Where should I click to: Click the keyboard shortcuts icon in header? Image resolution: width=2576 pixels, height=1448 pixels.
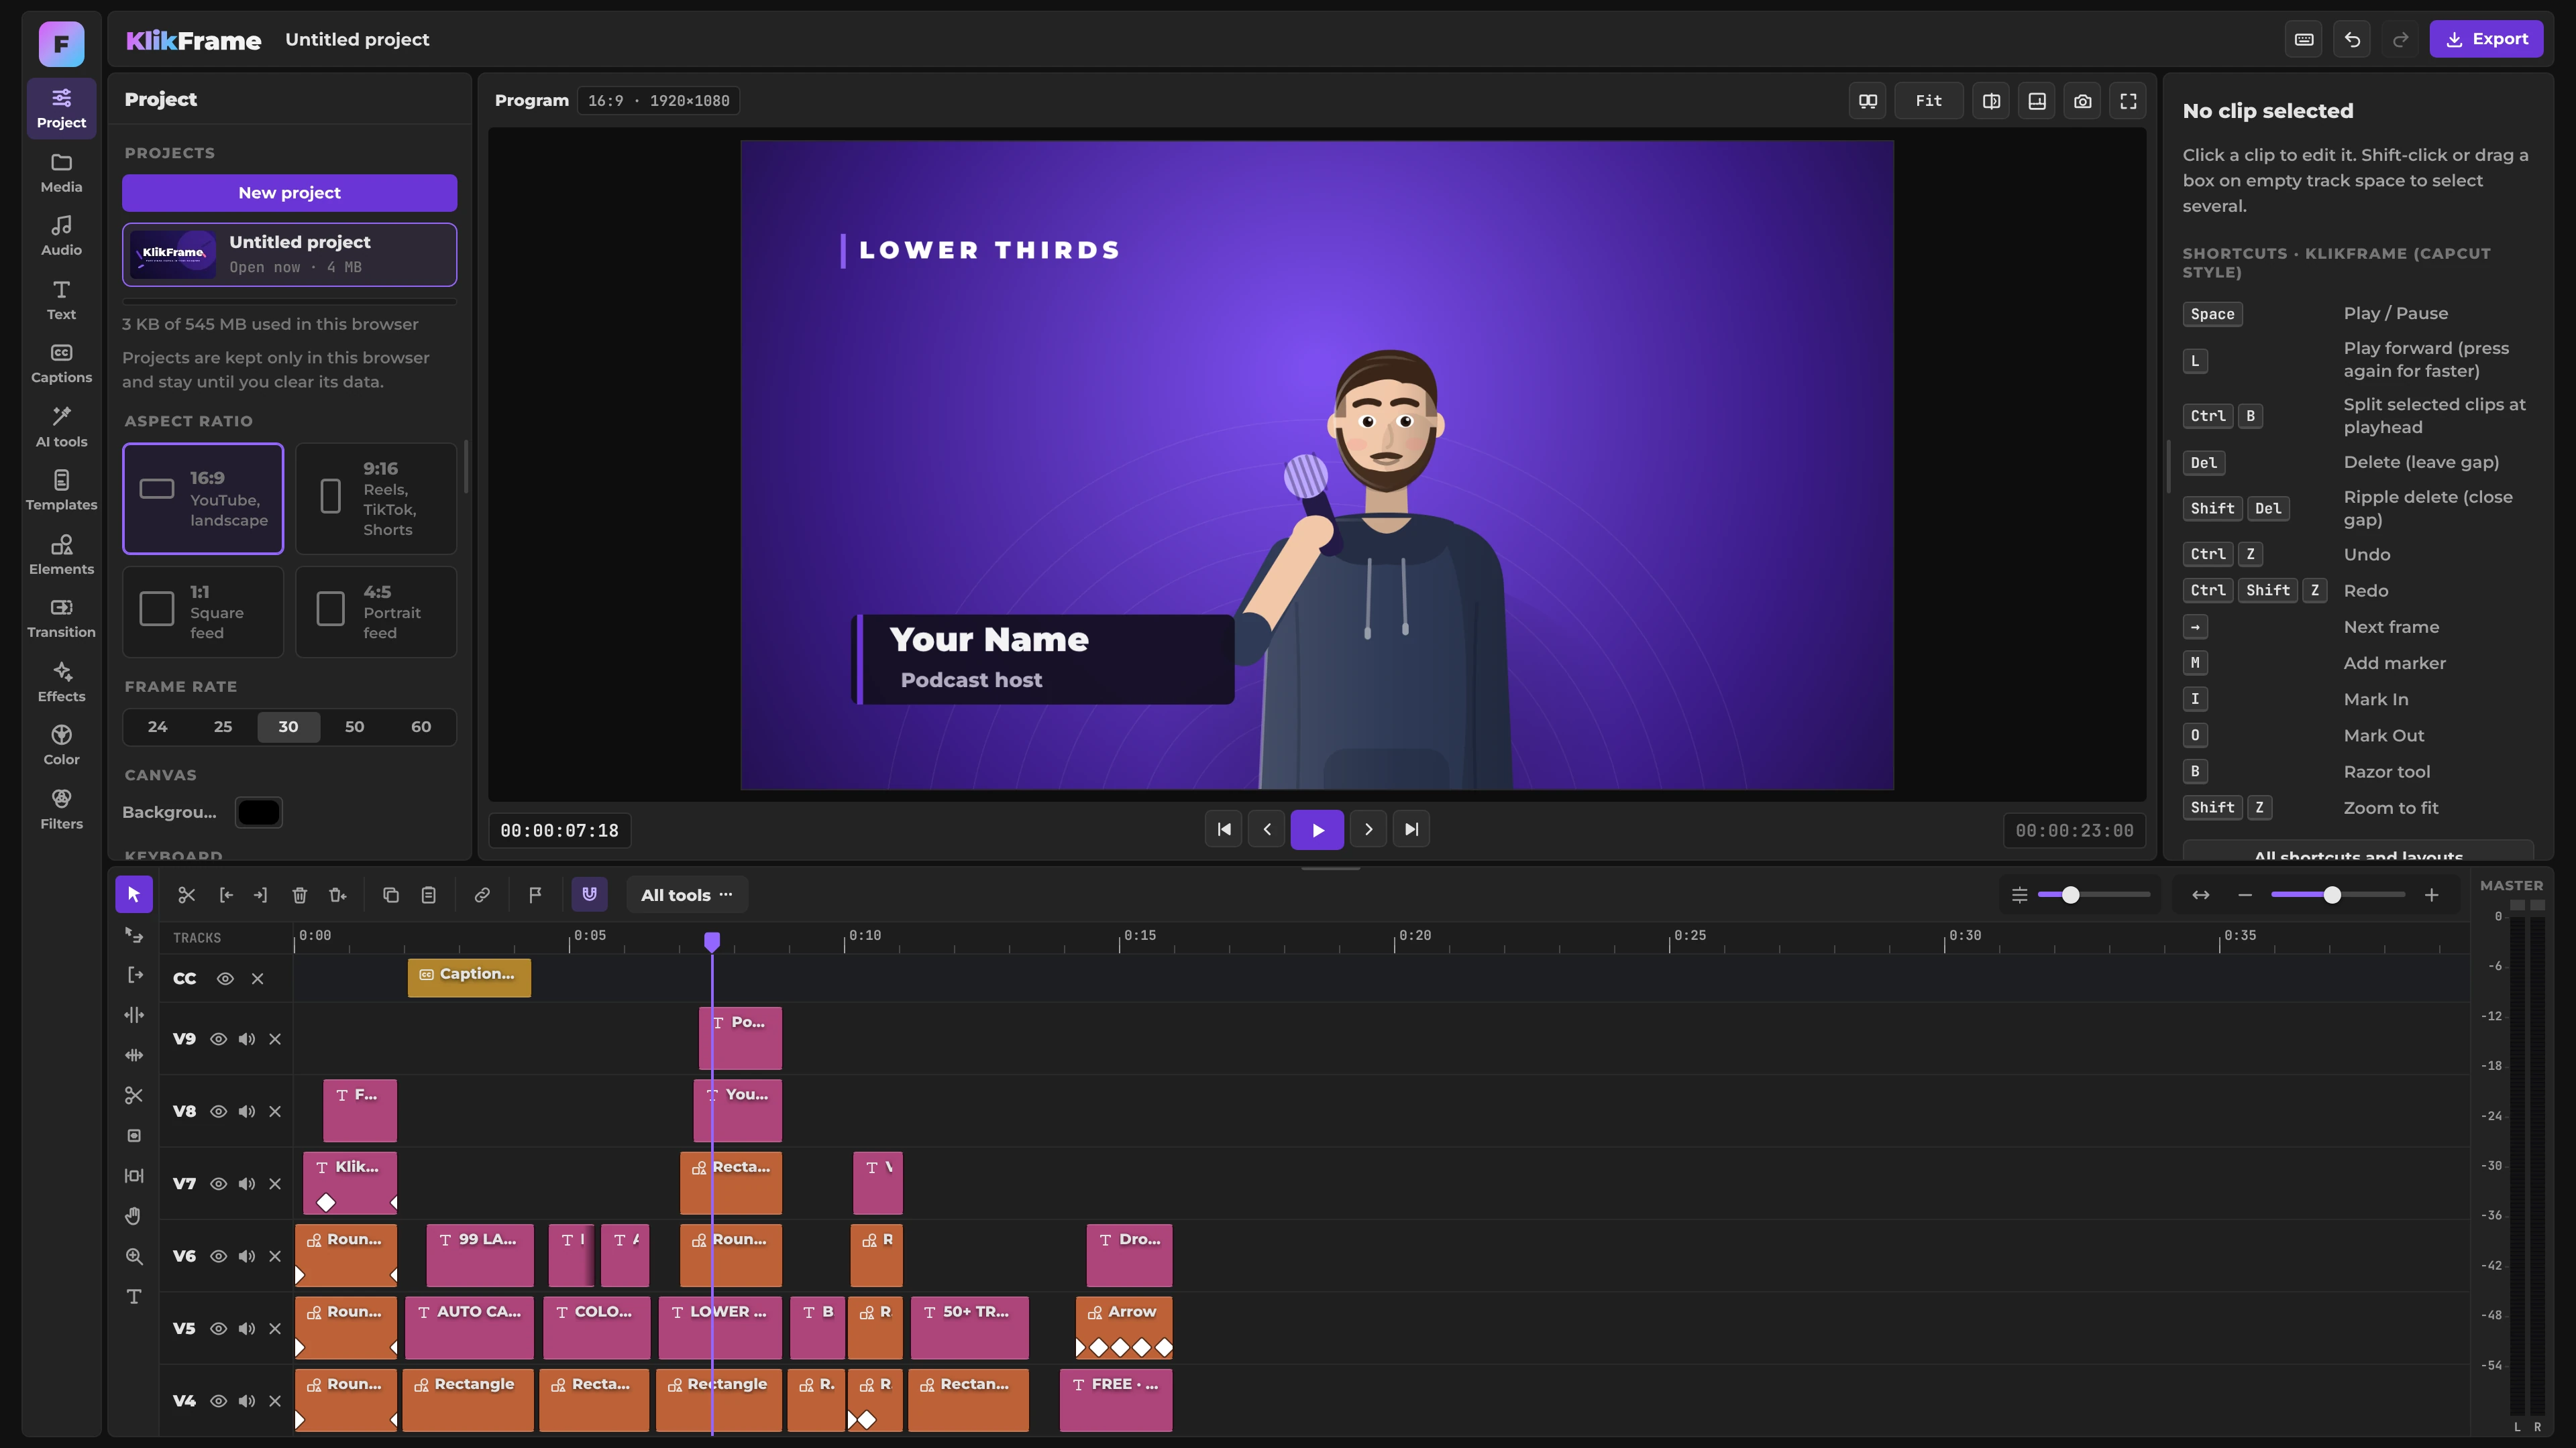point(2304,40)
